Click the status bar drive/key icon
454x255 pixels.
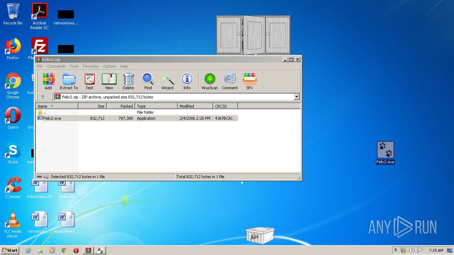click(43, 177)
